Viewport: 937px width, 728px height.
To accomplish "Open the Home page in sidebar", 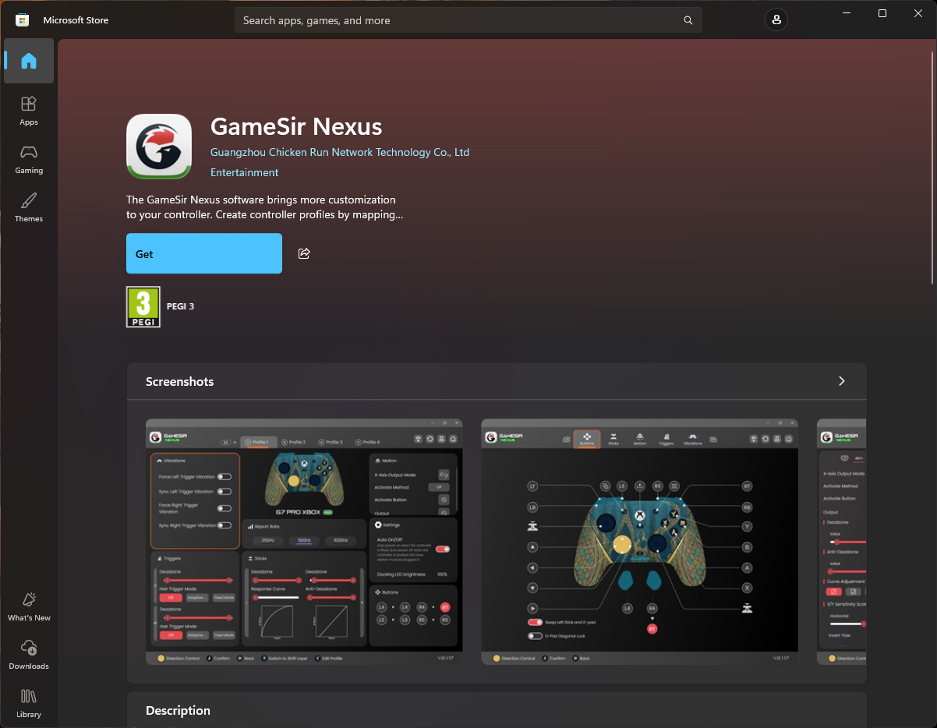I will [x=29, y=61].
